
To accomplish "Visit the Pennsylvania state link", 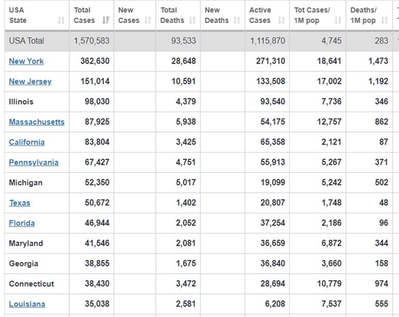I will pos(33,162).
